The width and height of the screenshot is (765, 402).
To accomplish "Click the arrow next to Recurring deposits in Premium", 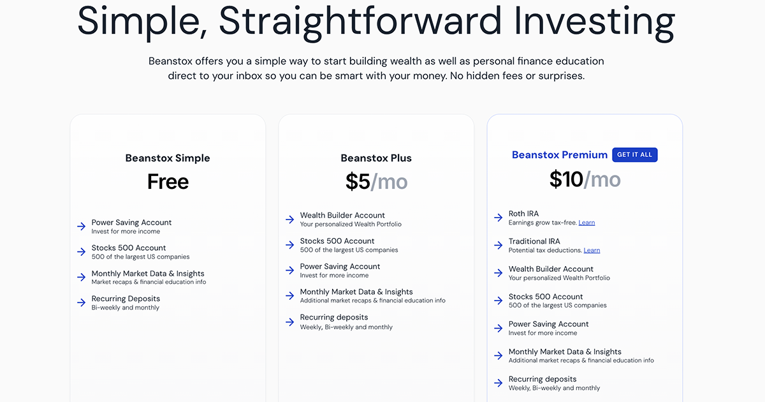I will (x=498, y=383).
